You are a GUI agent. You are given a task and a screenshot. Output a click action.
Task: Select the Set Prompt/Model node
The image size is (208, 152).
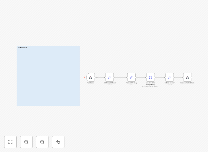[110, 77]
